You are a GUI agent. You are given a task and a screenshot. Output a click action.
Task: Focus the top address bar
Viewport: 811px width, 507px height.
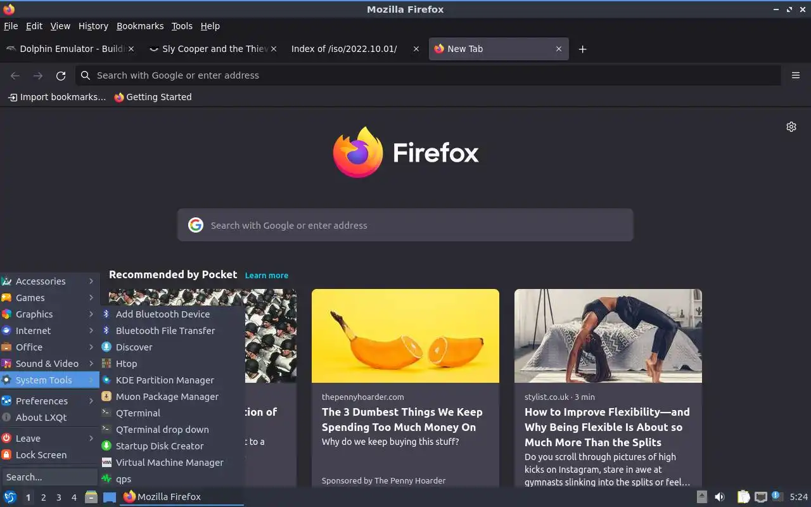click(428, 75)
